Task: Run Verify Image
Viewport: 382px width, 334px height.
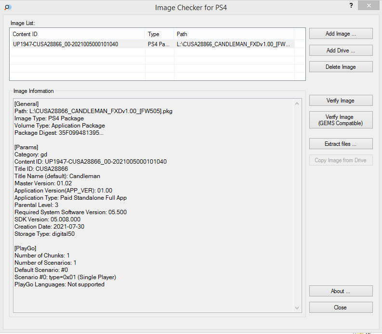Action: click(341, 100)
